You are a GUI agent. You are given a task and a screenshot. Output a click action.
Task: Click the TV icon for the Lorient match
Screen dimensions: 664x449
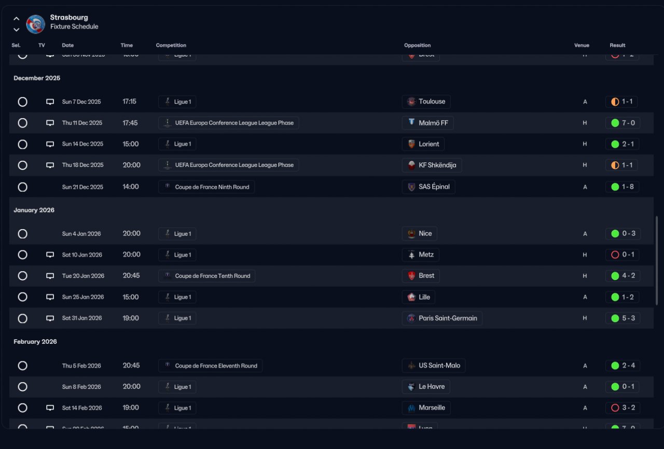50,144
